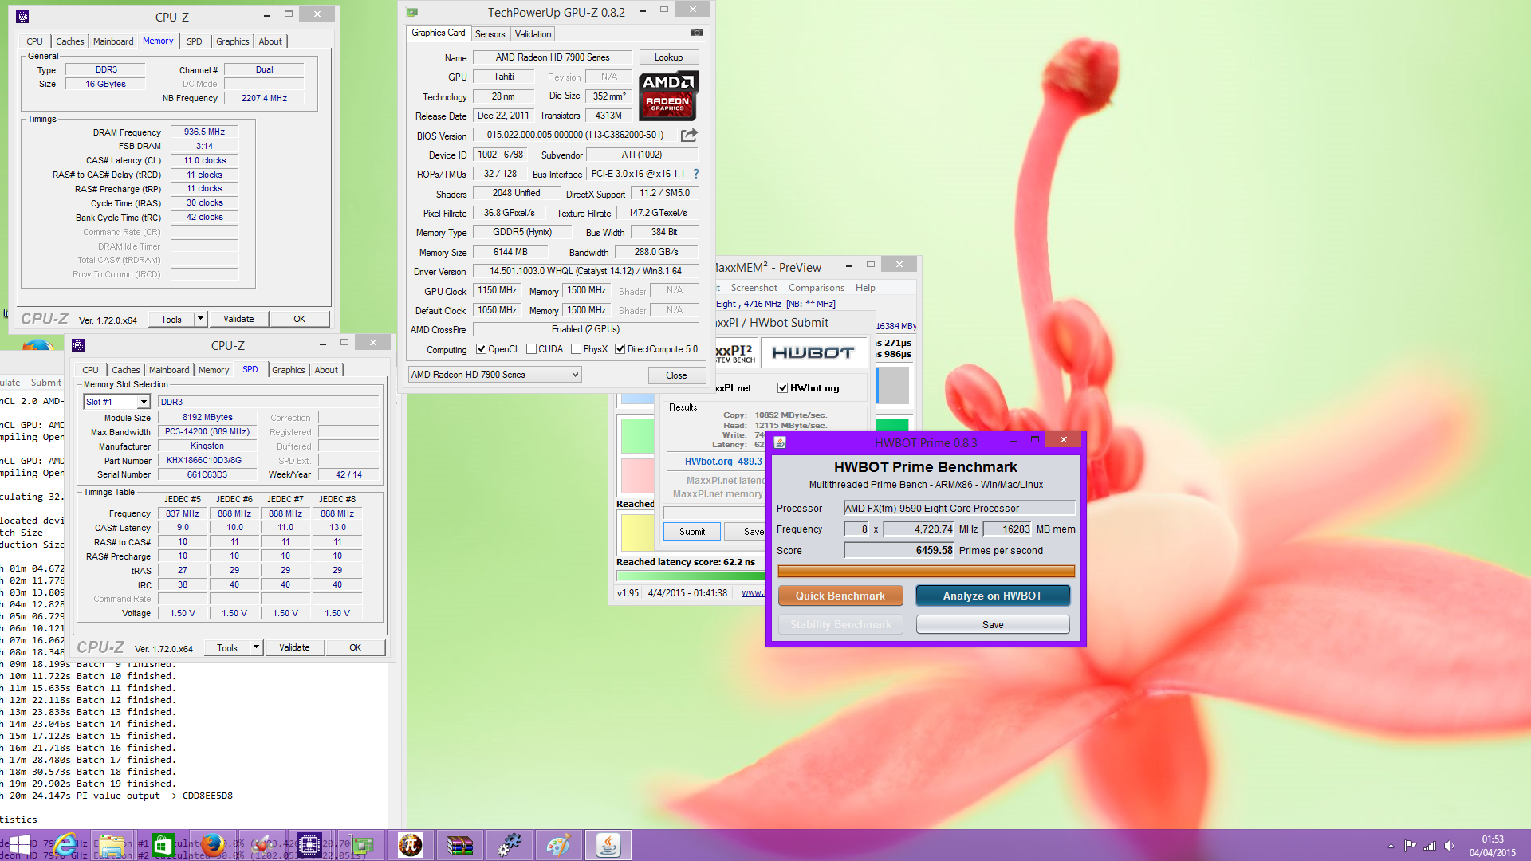Image resolution: width=1531 pixels, height=861 pixels.
Task: Switch to Sensors tab in GPU-Z
Action: (490, 34)
